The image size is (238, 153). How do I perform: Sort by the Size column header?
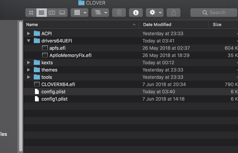click(x=223, y=24)
